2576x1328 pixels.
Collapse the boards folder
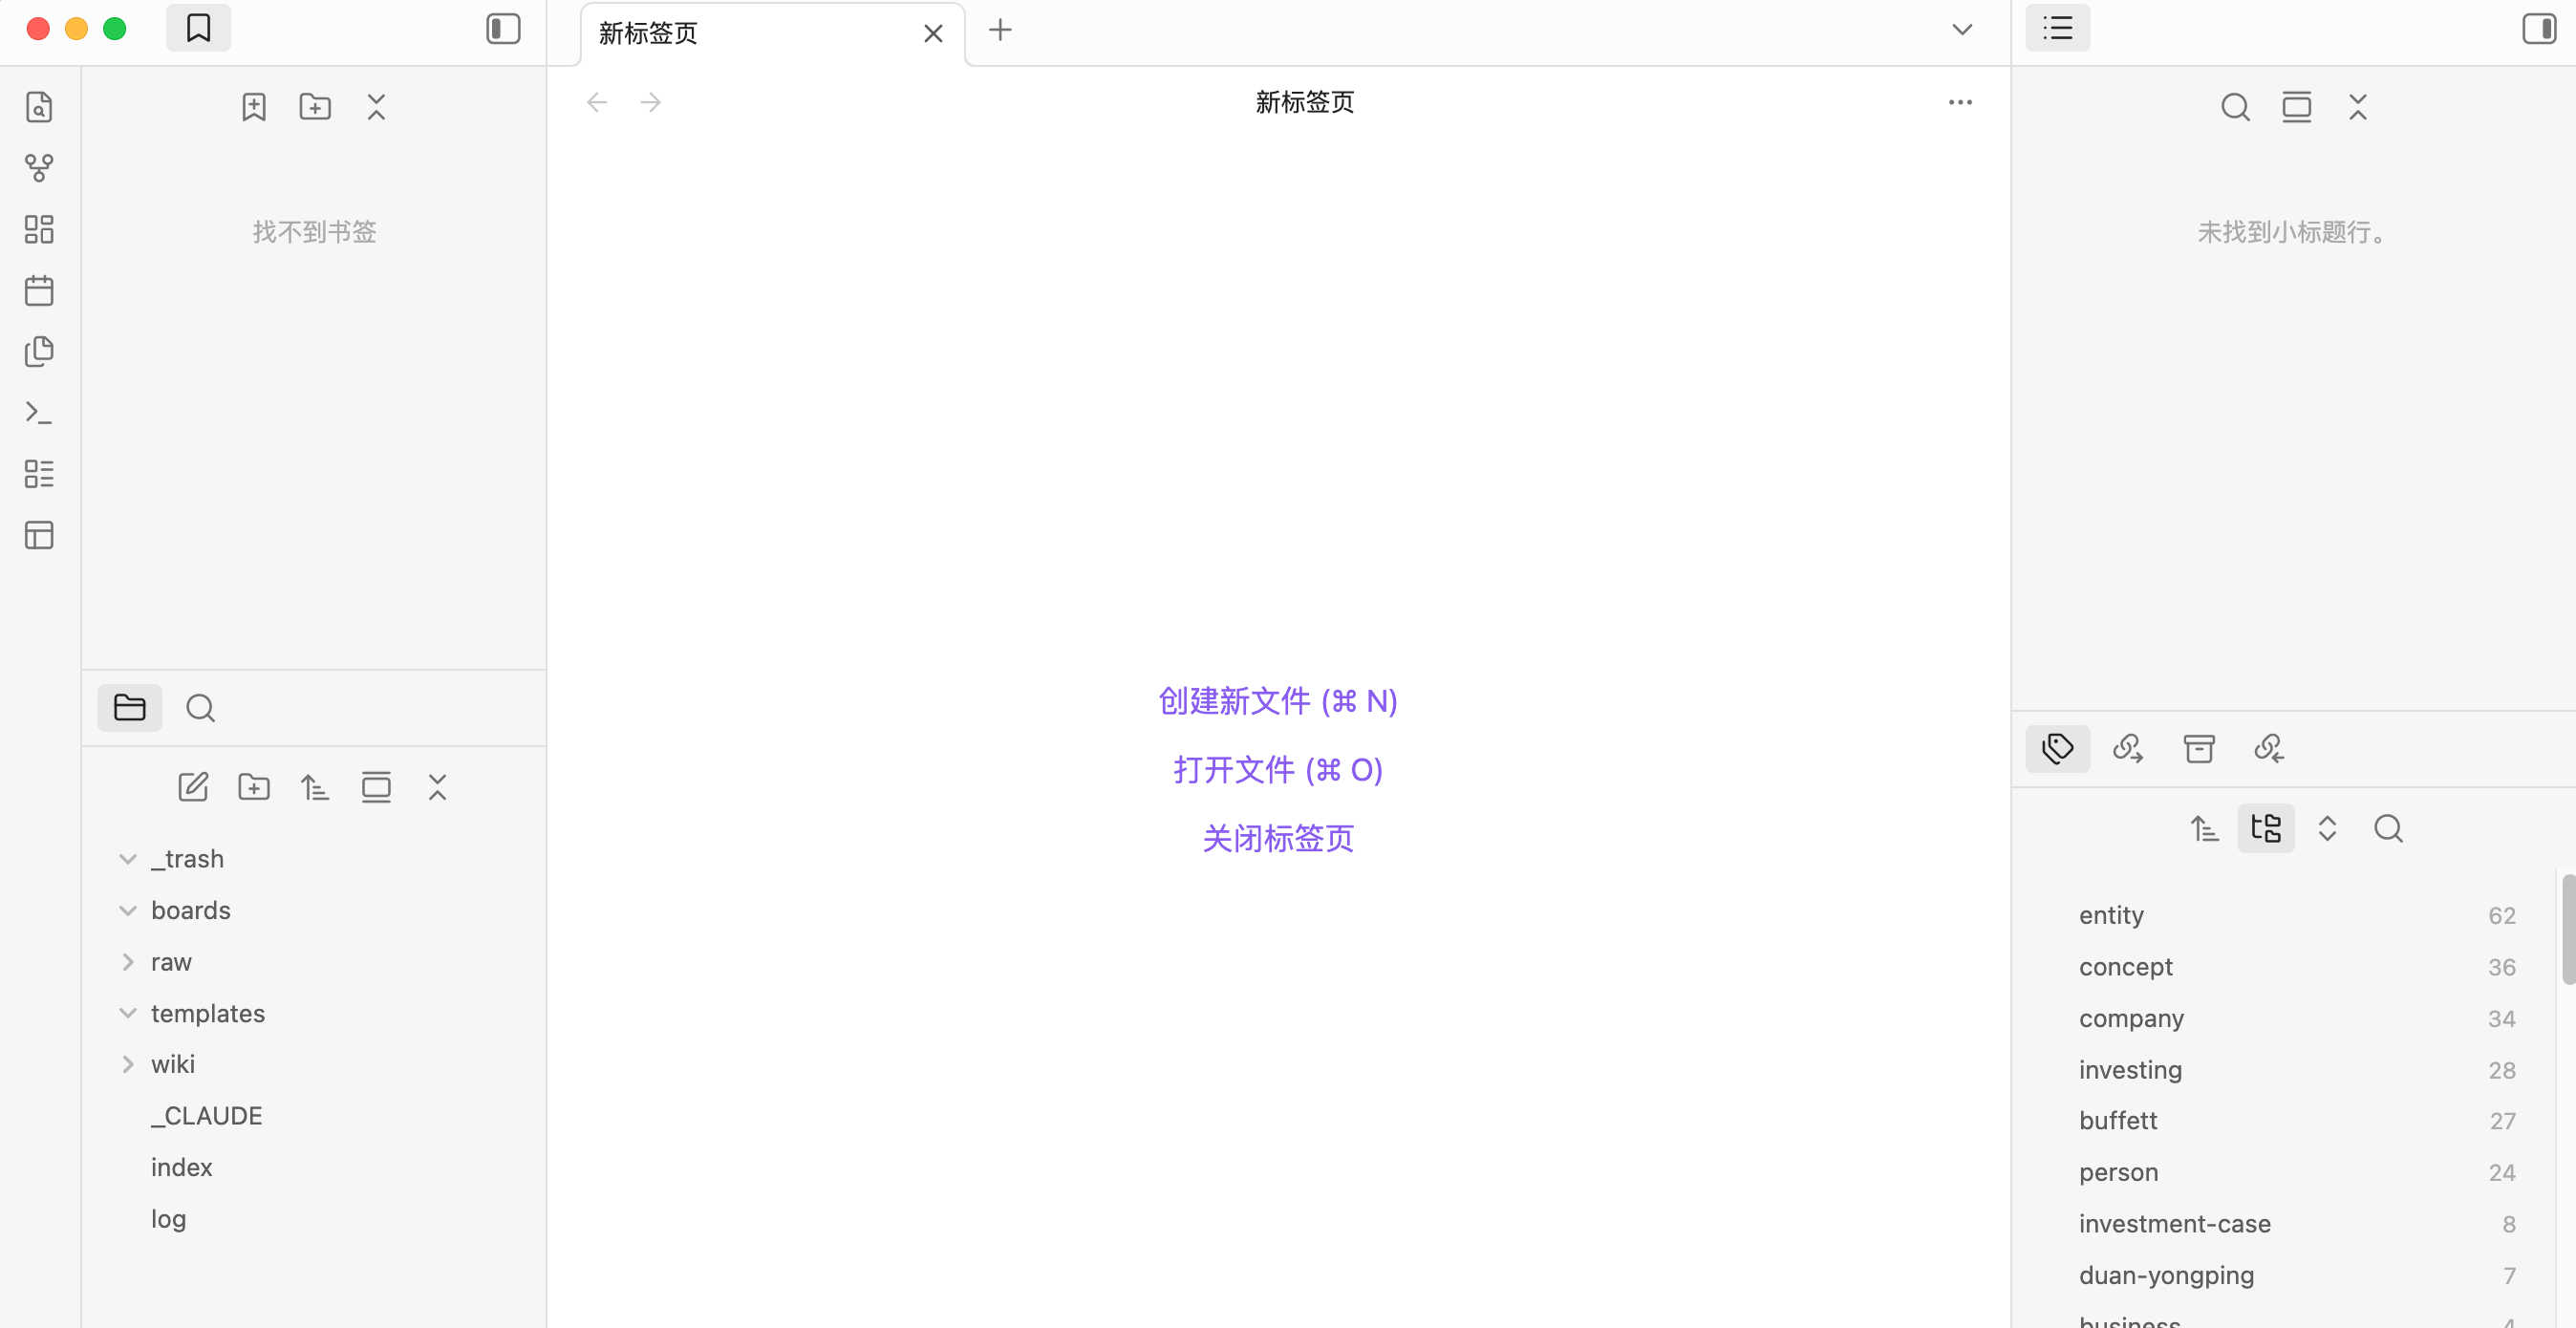(x=128, y=911)
